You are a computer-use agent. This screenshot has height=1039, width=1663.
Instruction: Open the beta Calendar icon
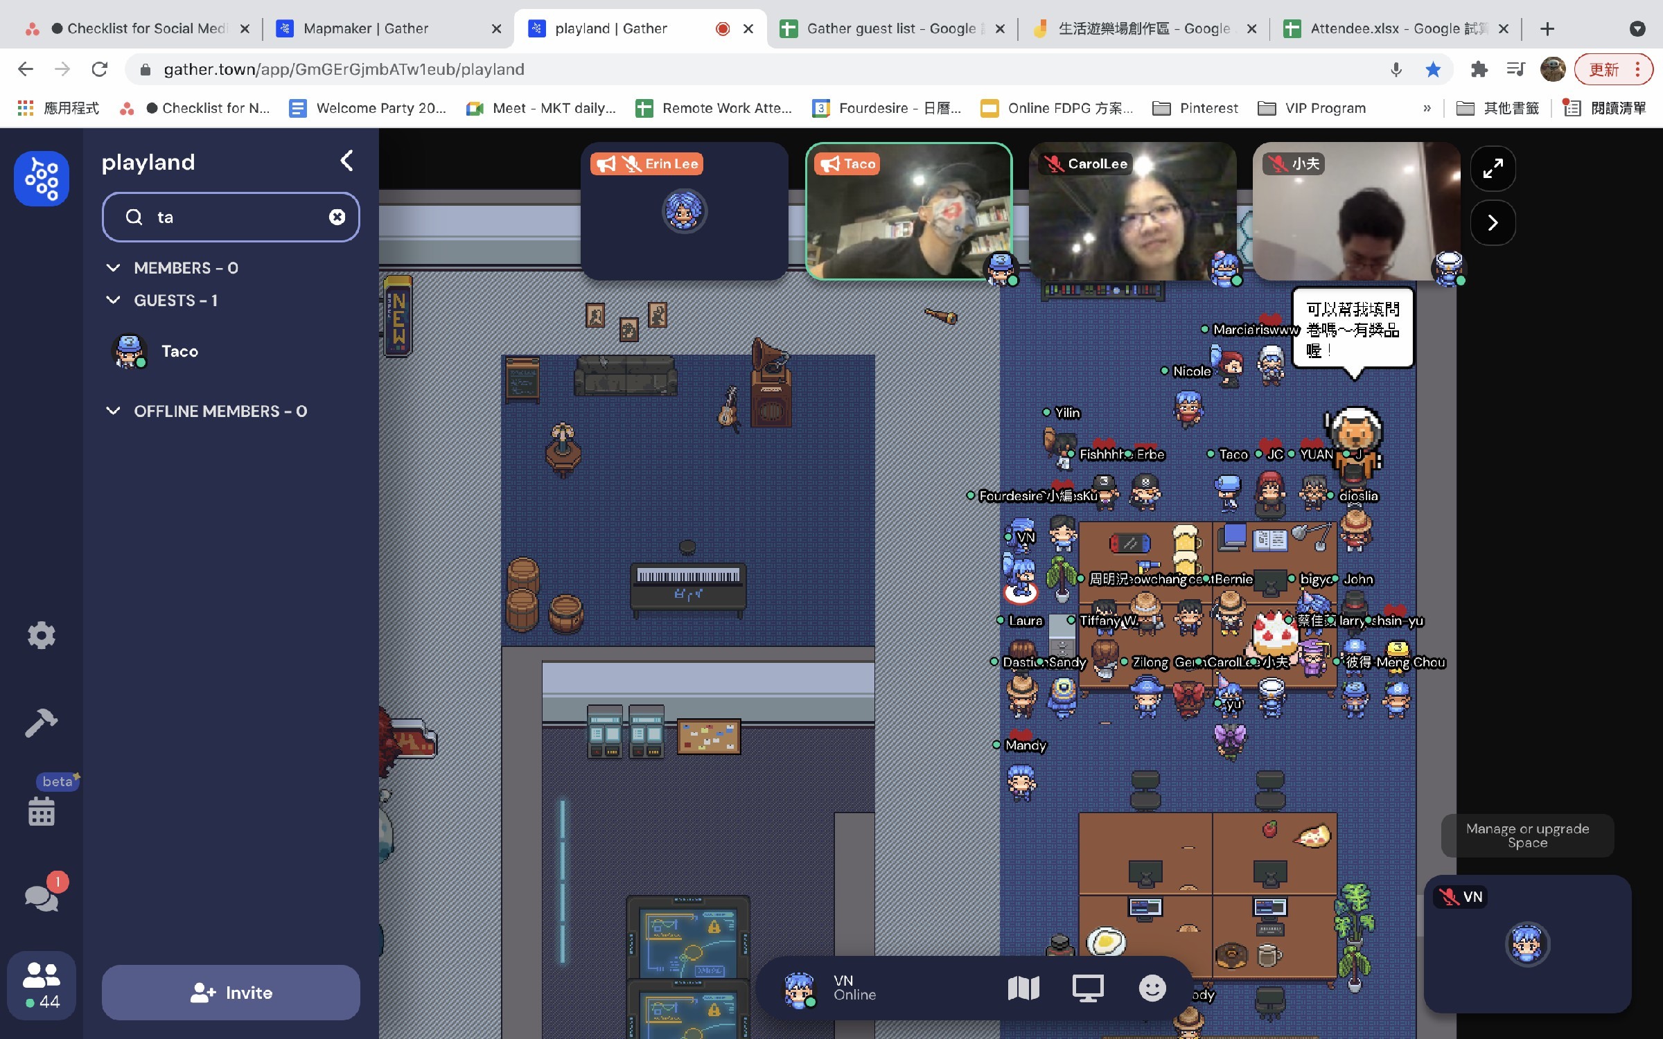tap(42, 810)
